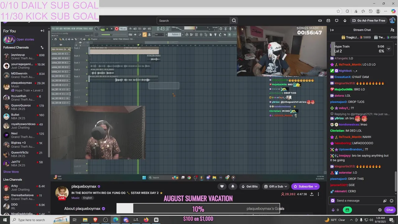This screenshot has height=224, width=398.
Task: Open the Firefox taskbar icon
Action: point(146,220)
